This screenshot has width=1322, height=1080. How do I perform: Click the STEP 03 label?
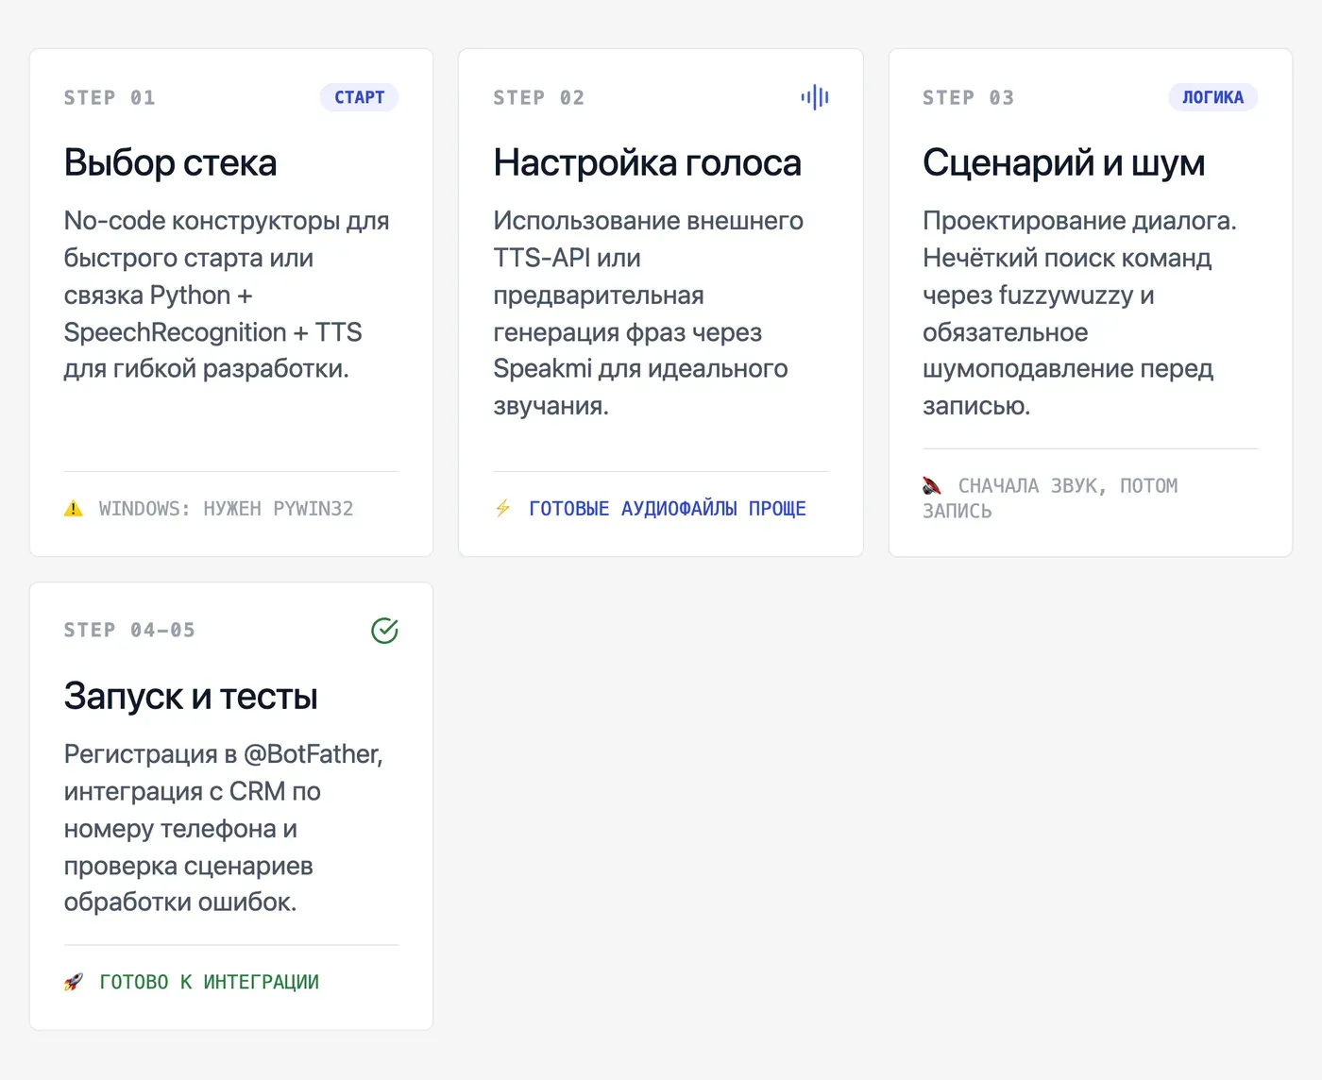click(969, 97)
